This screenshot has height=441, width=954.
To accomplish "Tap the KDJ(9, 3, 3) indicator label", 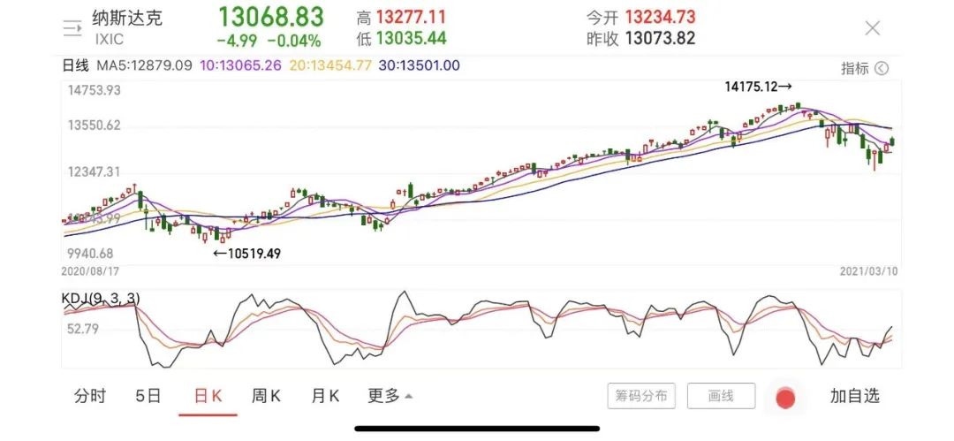I will tap(100, 300).
